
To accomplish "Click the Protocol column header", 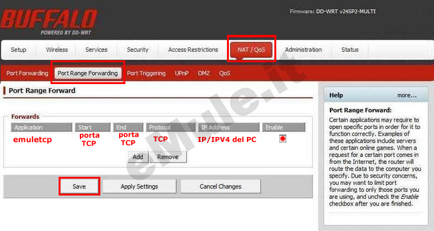I will tap(170, 128).
